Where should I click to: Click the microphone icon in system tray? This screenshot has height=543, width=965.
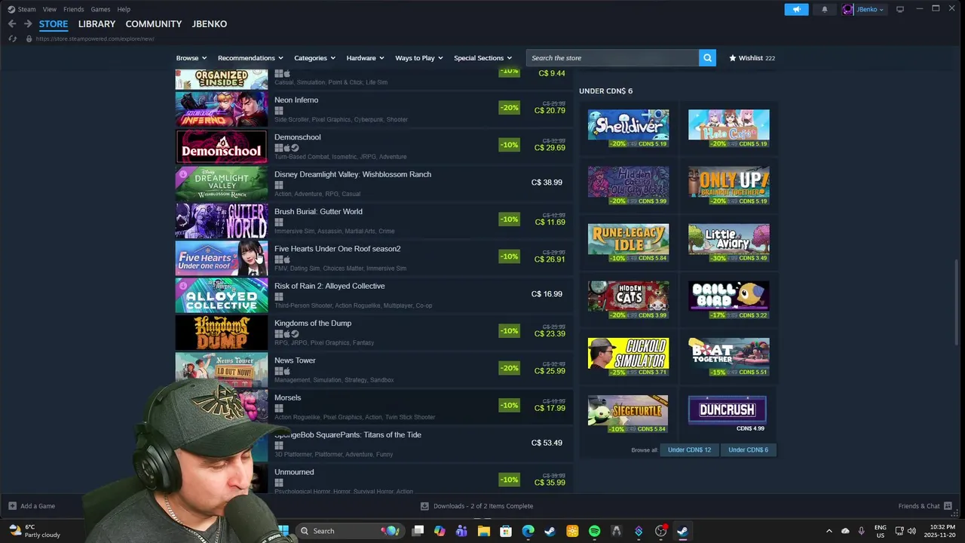861,531
